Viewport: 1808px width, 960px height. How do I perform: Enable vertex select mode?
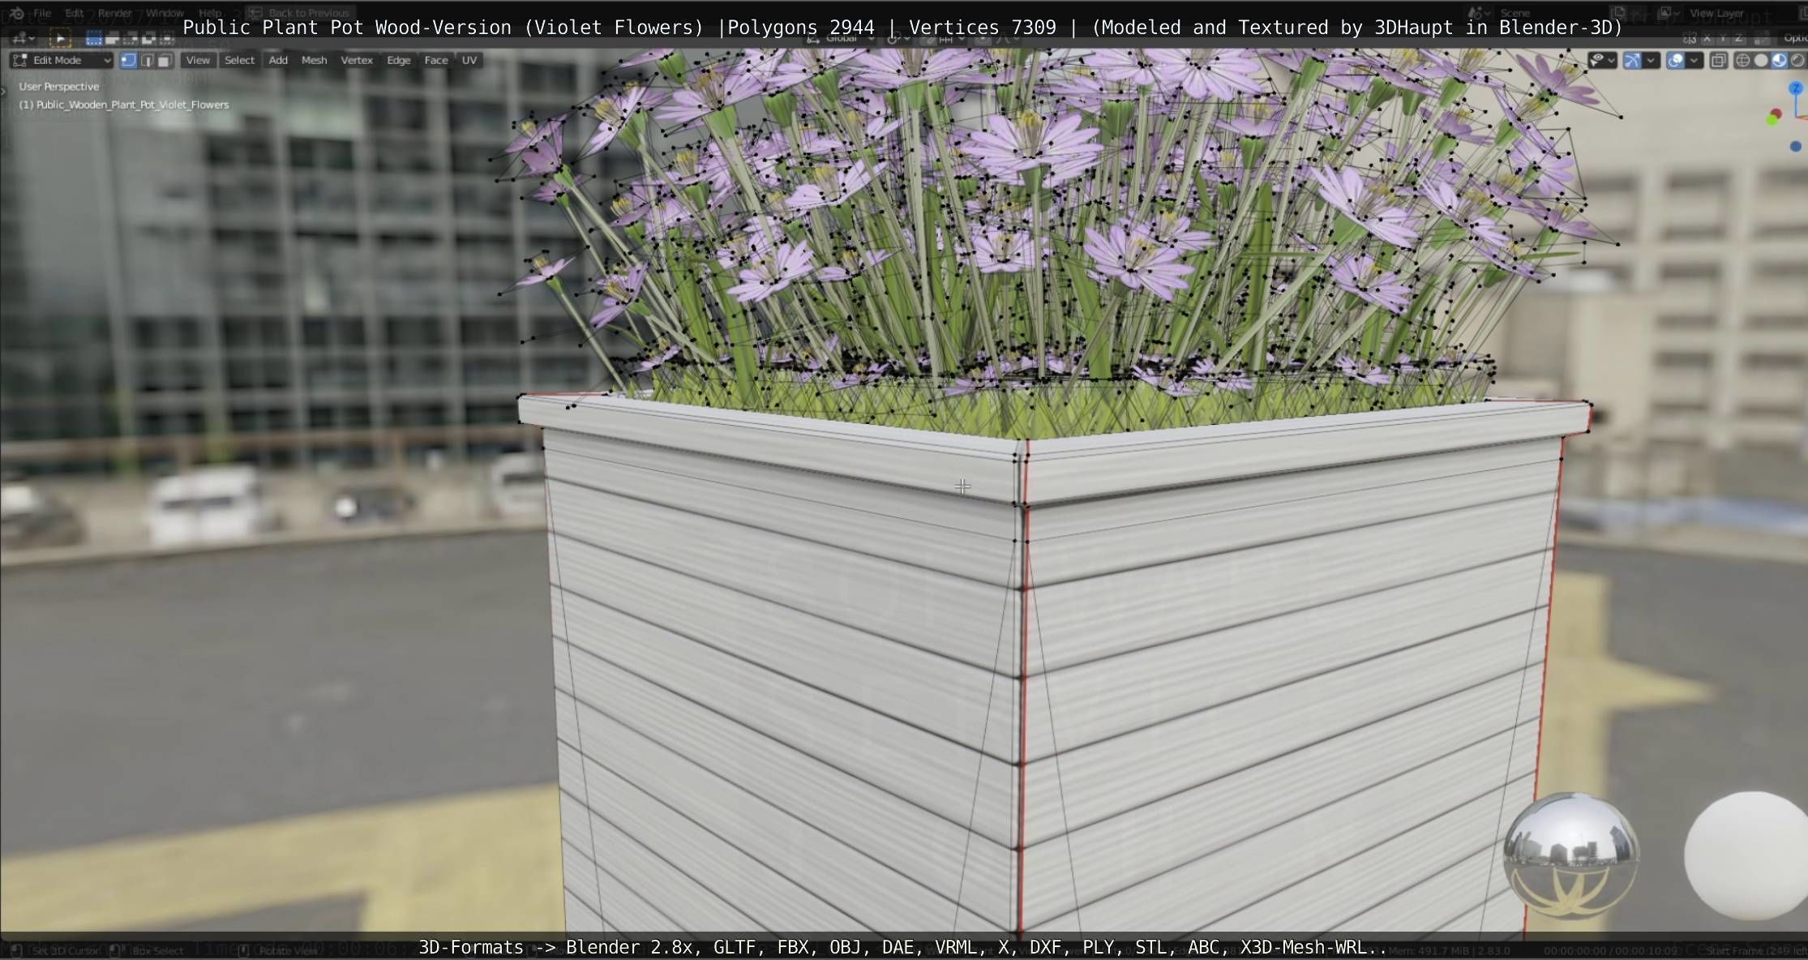(128, 60)
